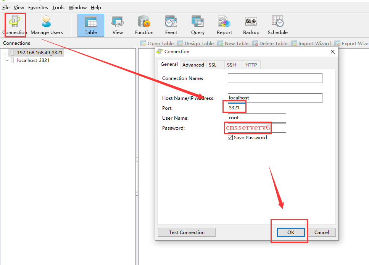
Task: Select the Table toolbar button
Action: (x=91, y=25)
